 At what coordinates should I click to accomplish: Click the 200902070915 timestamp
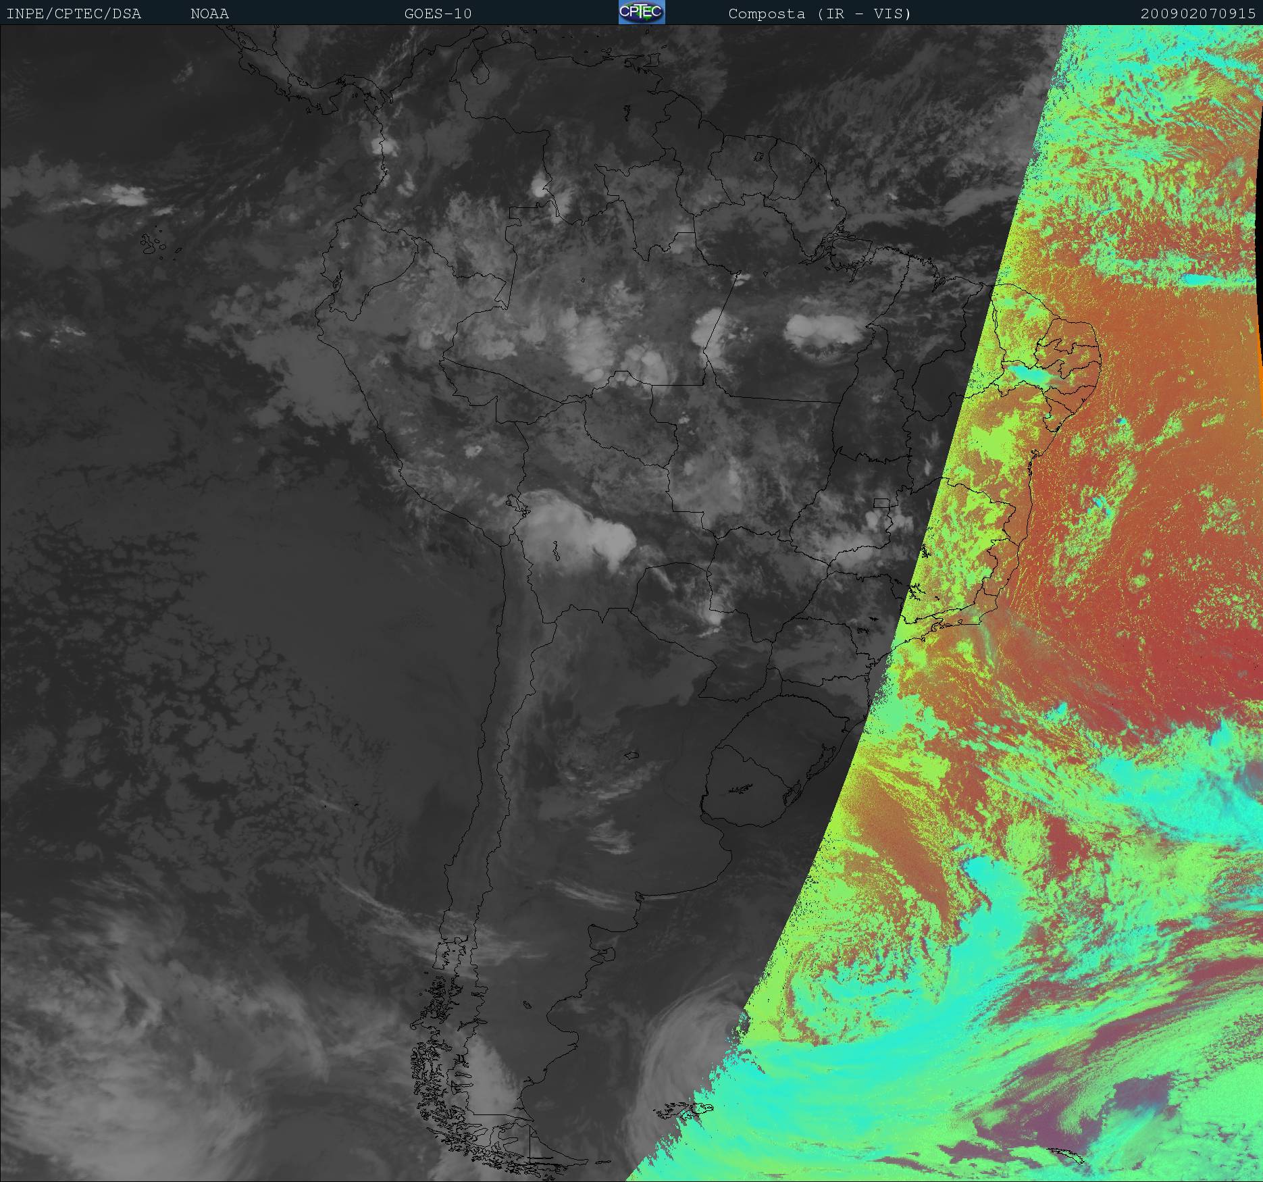[1199, 14]
